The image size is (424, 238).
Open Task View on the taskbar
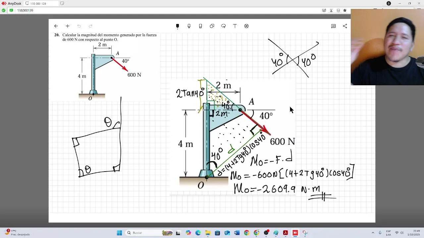pyautogui.click(x=178, y=233)
